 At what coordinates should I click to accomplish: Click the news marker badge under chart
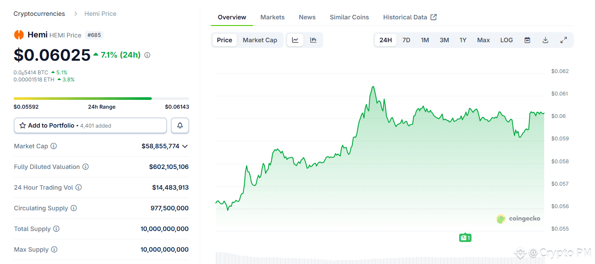[x=465, y=238]
